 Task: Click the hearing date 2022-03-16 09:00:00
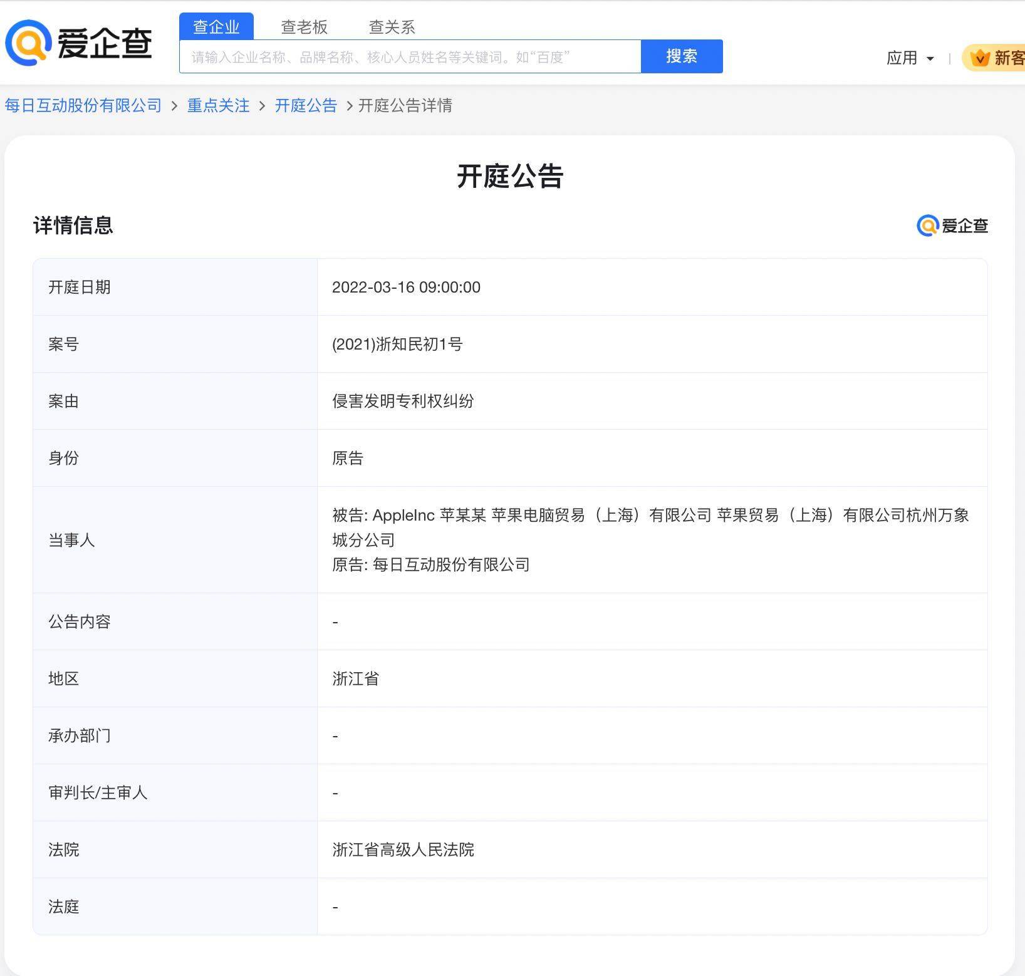click(x=406, y=287)
